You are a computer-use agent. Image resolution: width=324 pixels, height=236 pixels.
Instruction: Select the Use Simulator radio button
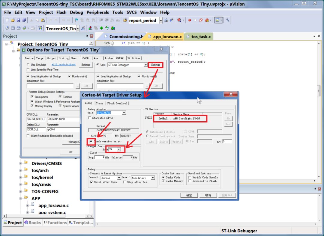[28, 65]
